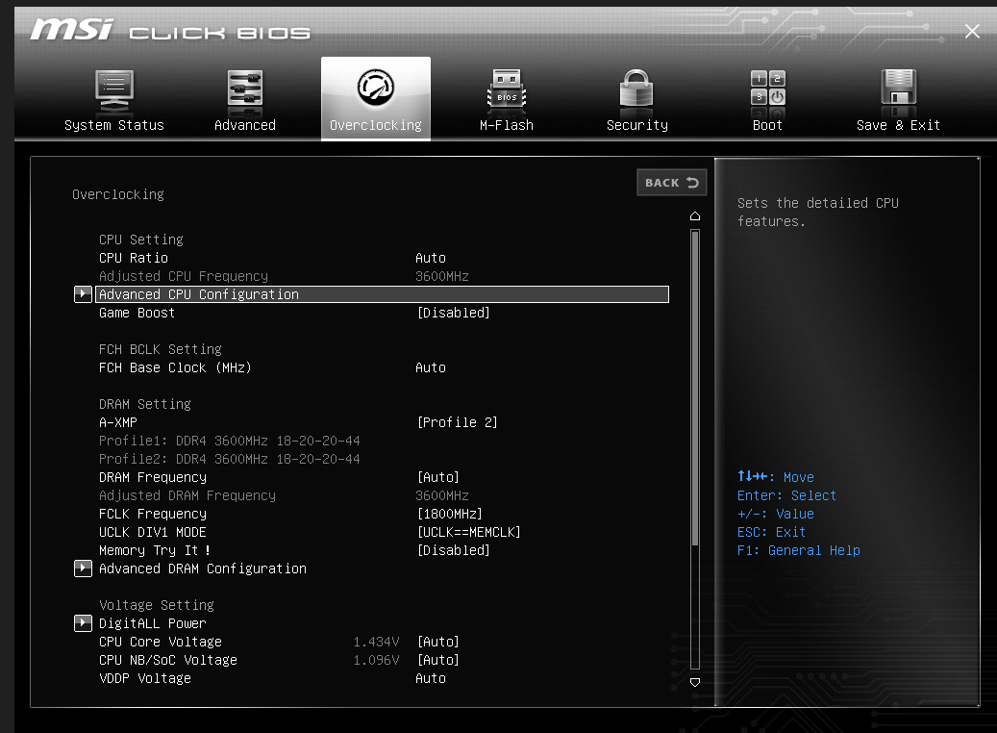Toggle Memory Try It ! [Disabled]
997x733 pixels.
click(454, 550)
